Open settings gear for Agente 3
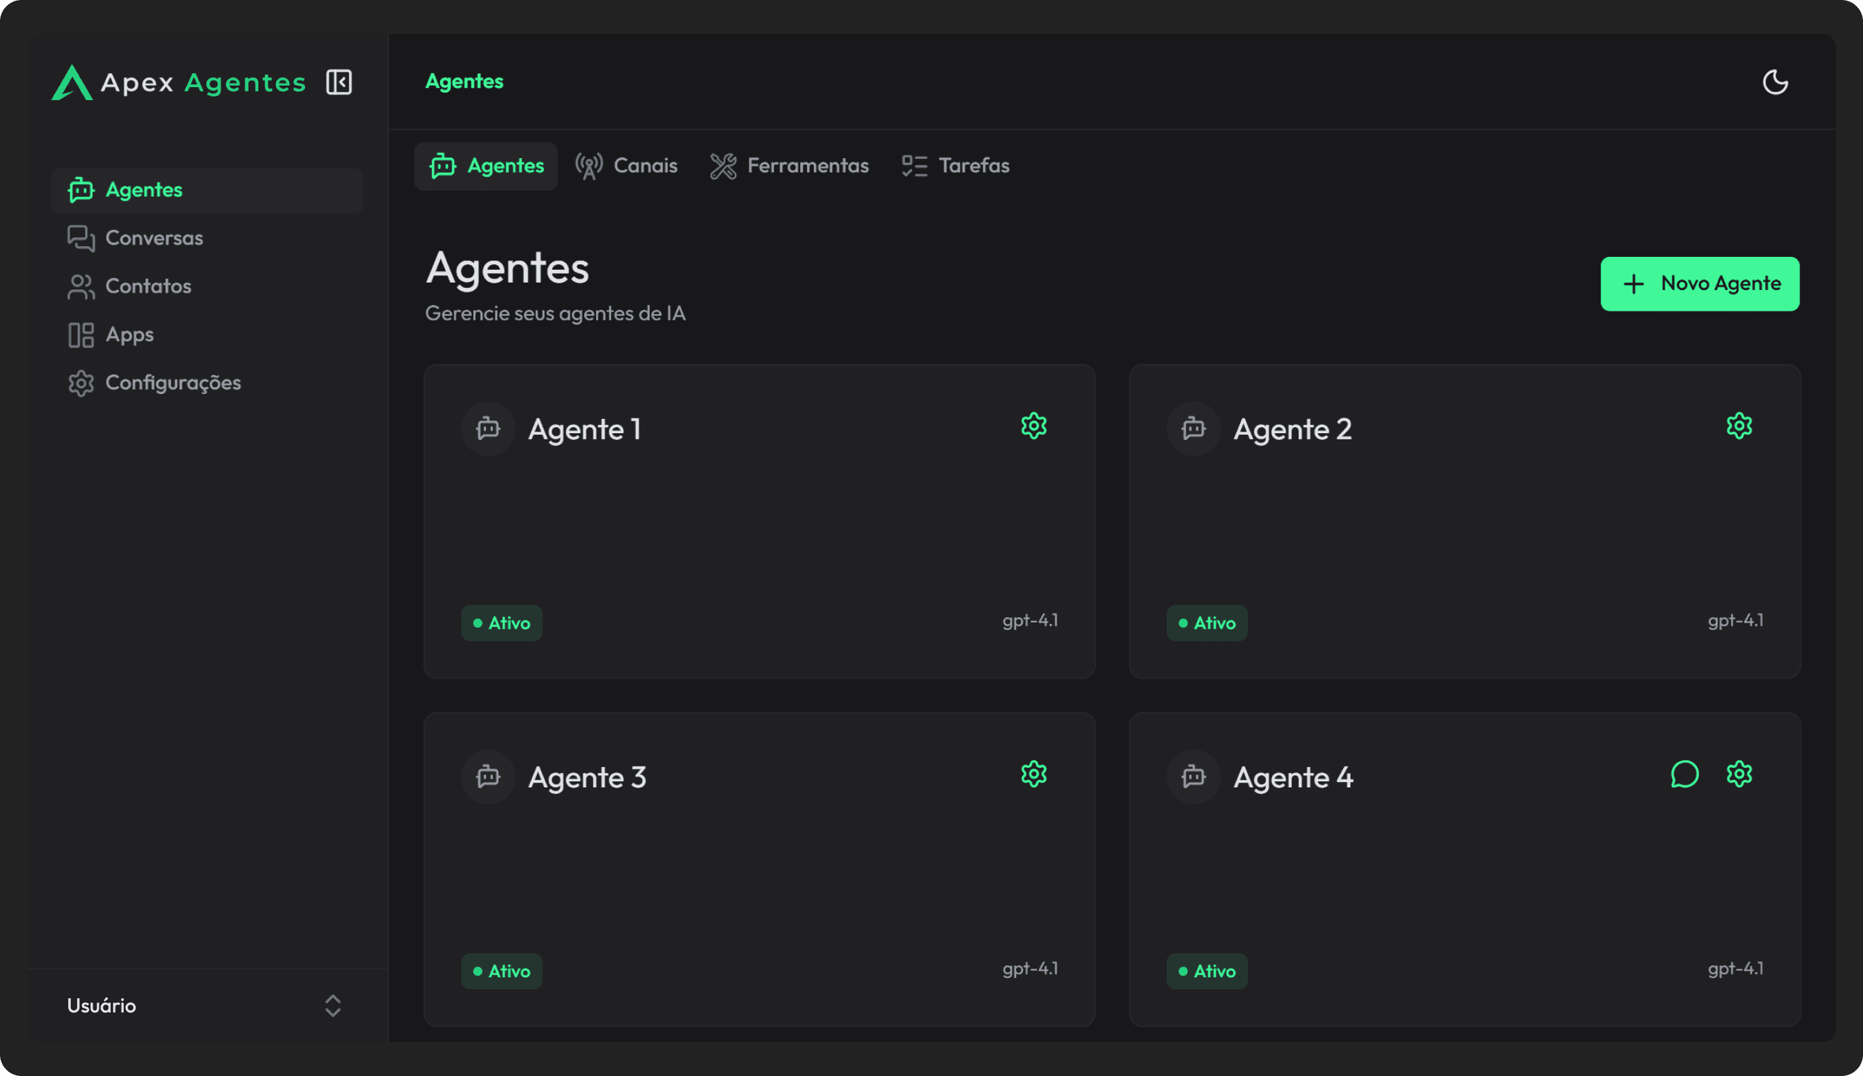 [1033, 774]
